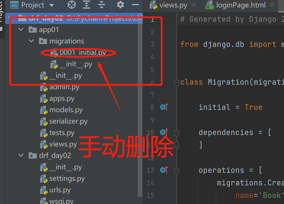Click the locate/select opened file icon
This screenshot has width=284, height=204.
pos(72,5)
